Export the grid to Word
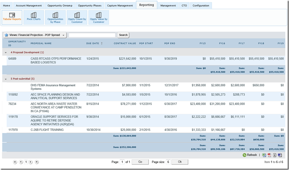289x170 pixels. point(280,155)
